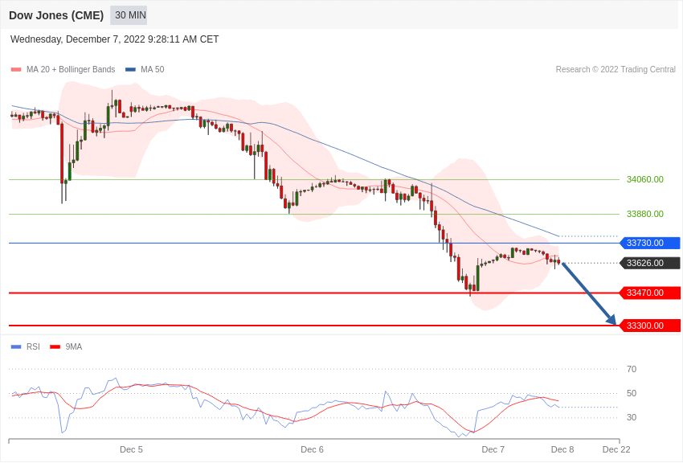683x463 pixels.
Task: Click the 'MA 50' legend label
Action: pos(153,70)
